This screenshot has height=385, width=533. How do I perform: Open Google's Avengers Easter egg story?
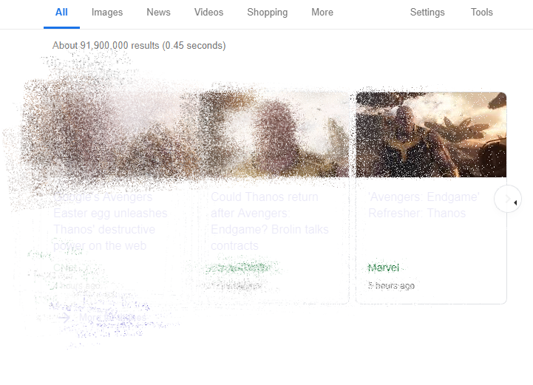pos(110,221)
